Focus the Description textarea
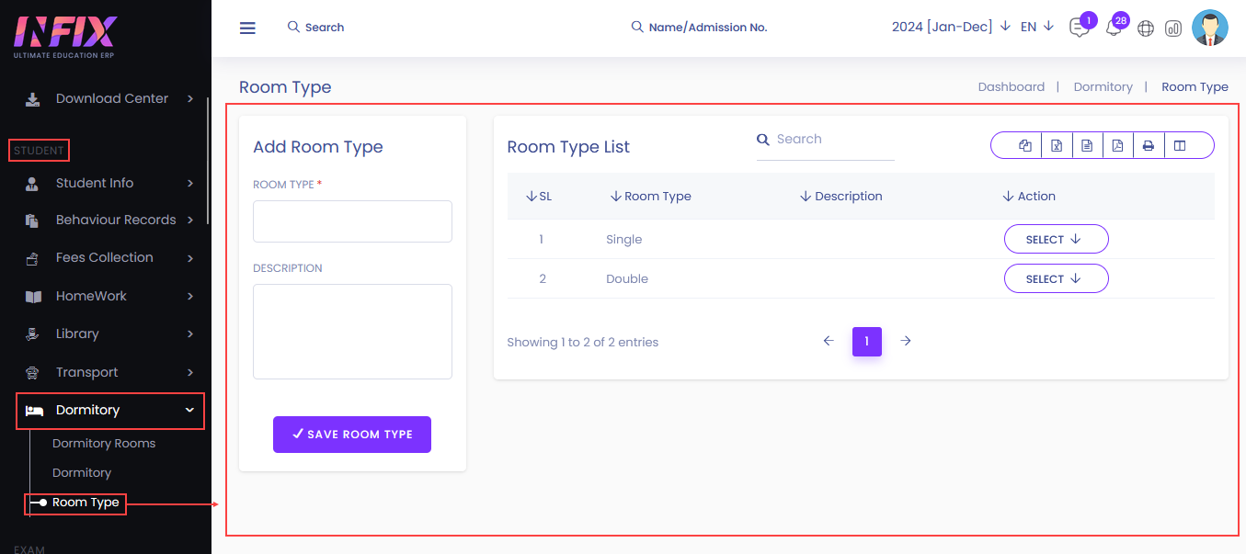The height and width of the screenshot is (554, 1246). click(x=352, y=332)
